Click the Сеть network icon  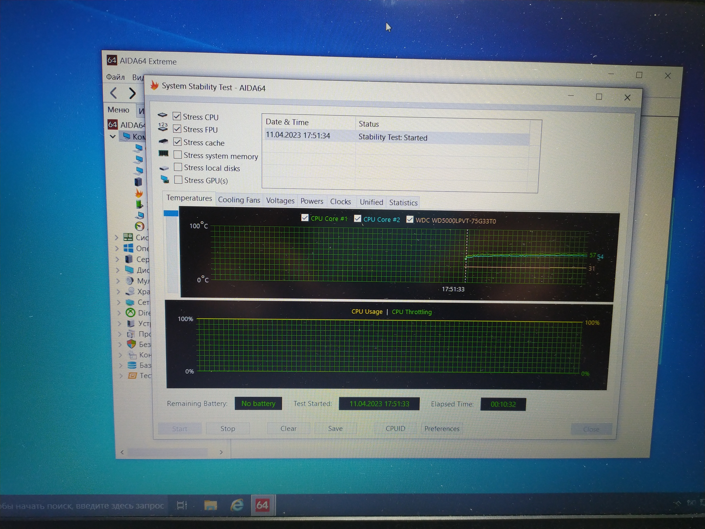[130, 302]
